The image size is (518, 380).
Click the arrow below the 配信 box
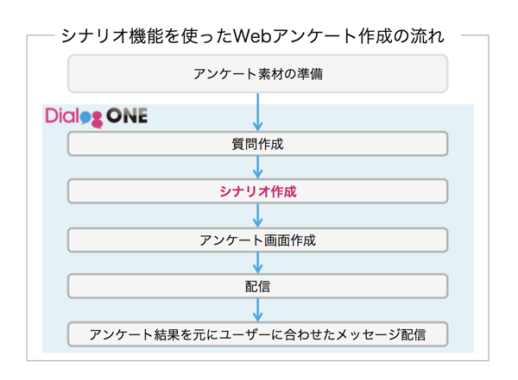(258, 309)
